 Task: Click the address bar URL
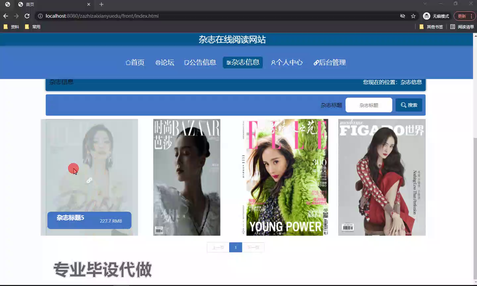[102, 16]
